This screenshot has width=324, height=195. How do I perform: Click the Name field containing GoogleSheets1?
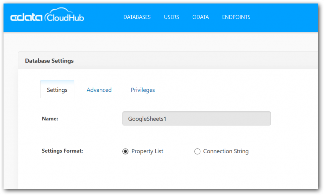(x=196, y=119)
